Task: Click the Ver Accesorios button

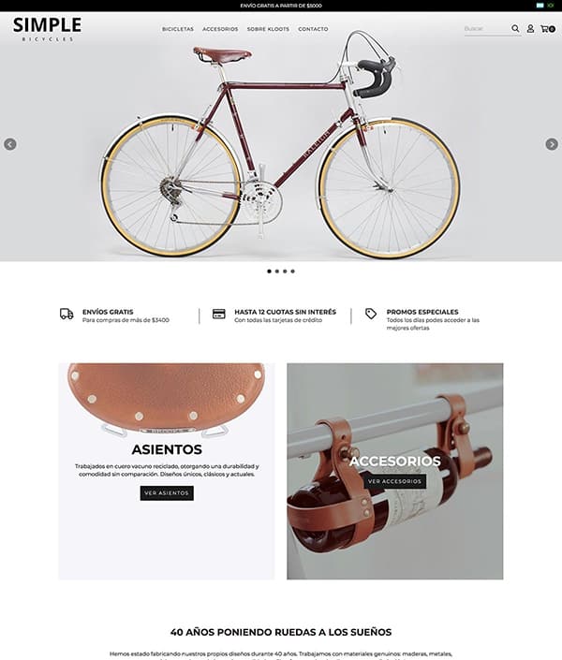Action: 394,481
